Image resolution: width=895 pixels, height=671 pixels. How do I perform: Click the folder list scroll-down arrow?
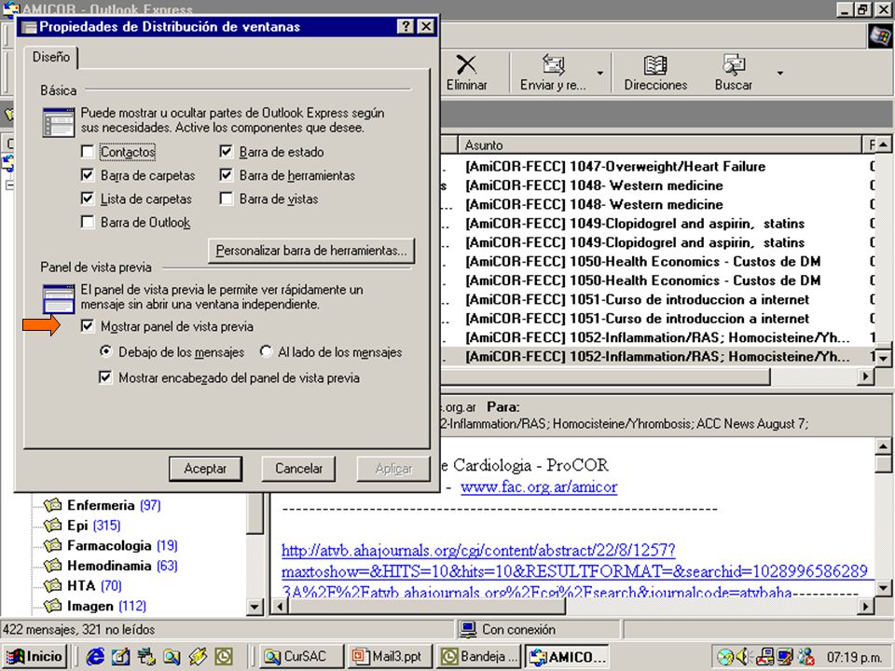(255, 607)
